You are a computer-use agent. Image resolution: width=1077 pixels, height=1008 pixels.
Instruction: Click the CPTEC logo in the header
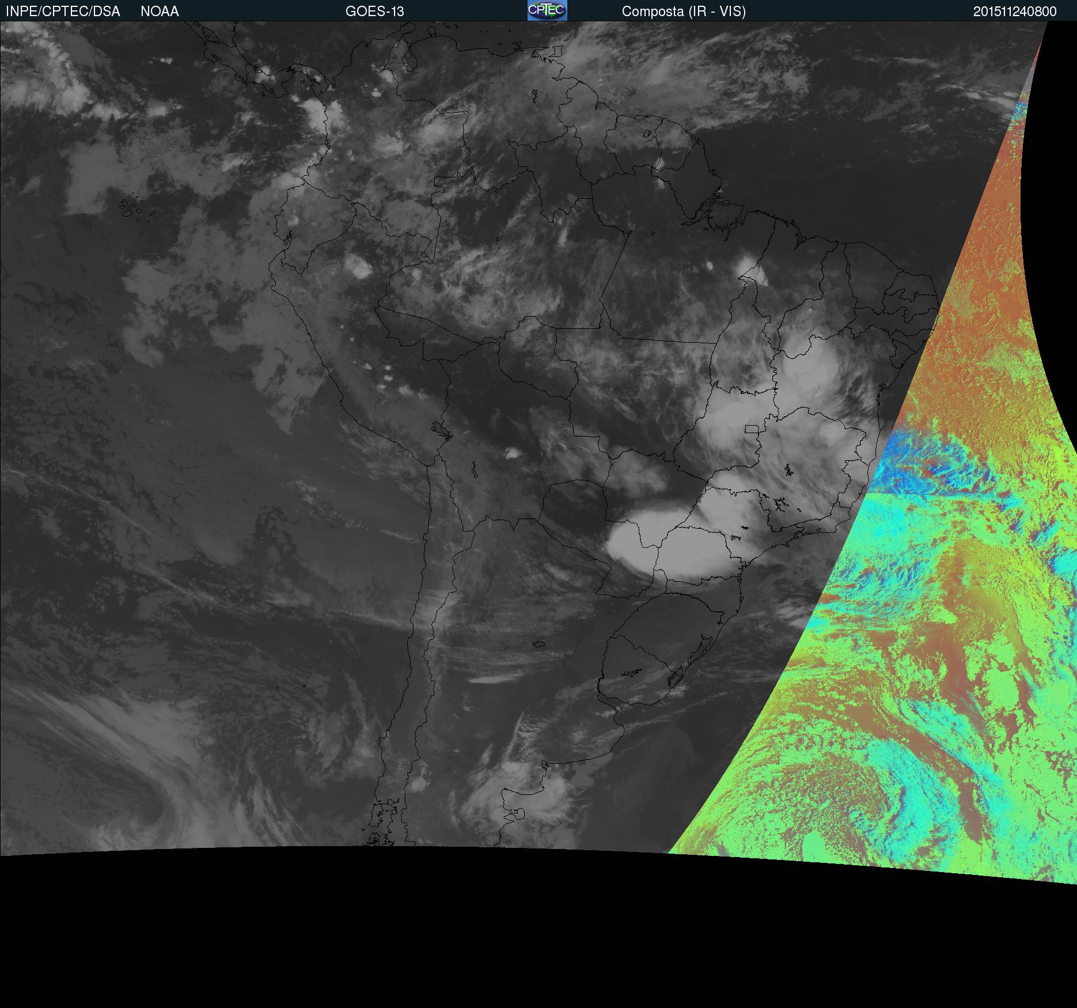coord(547,10)
